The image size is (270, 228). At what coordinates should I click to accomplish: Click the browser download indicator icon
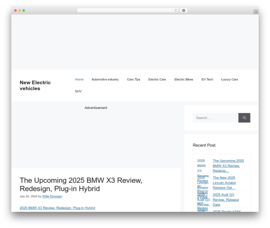tap(184, 11)
